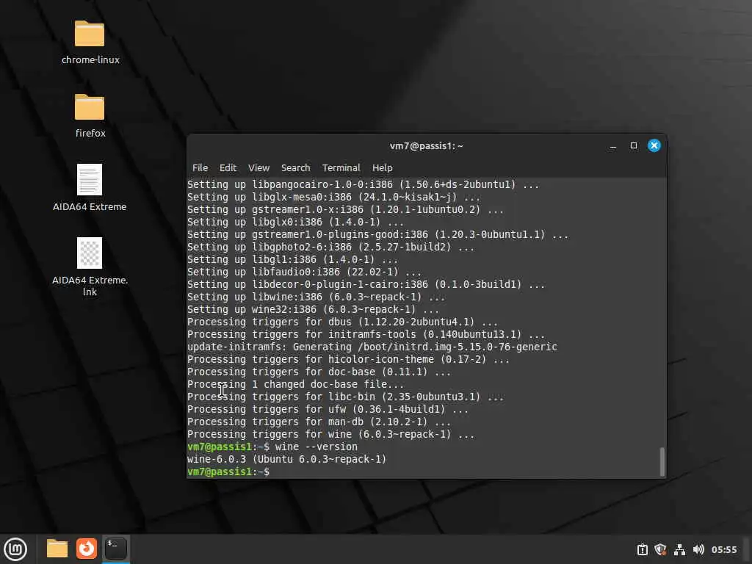This screenshot has width=752, height=564.
Task: Click the 'Setting up wine32:i386' line
Action: (313, 309)
